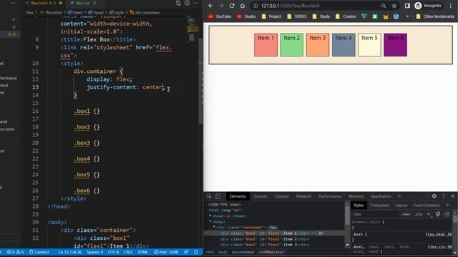Open the Incognito profile menu
The image size is (458, 257).
click(x=428, y=6)
